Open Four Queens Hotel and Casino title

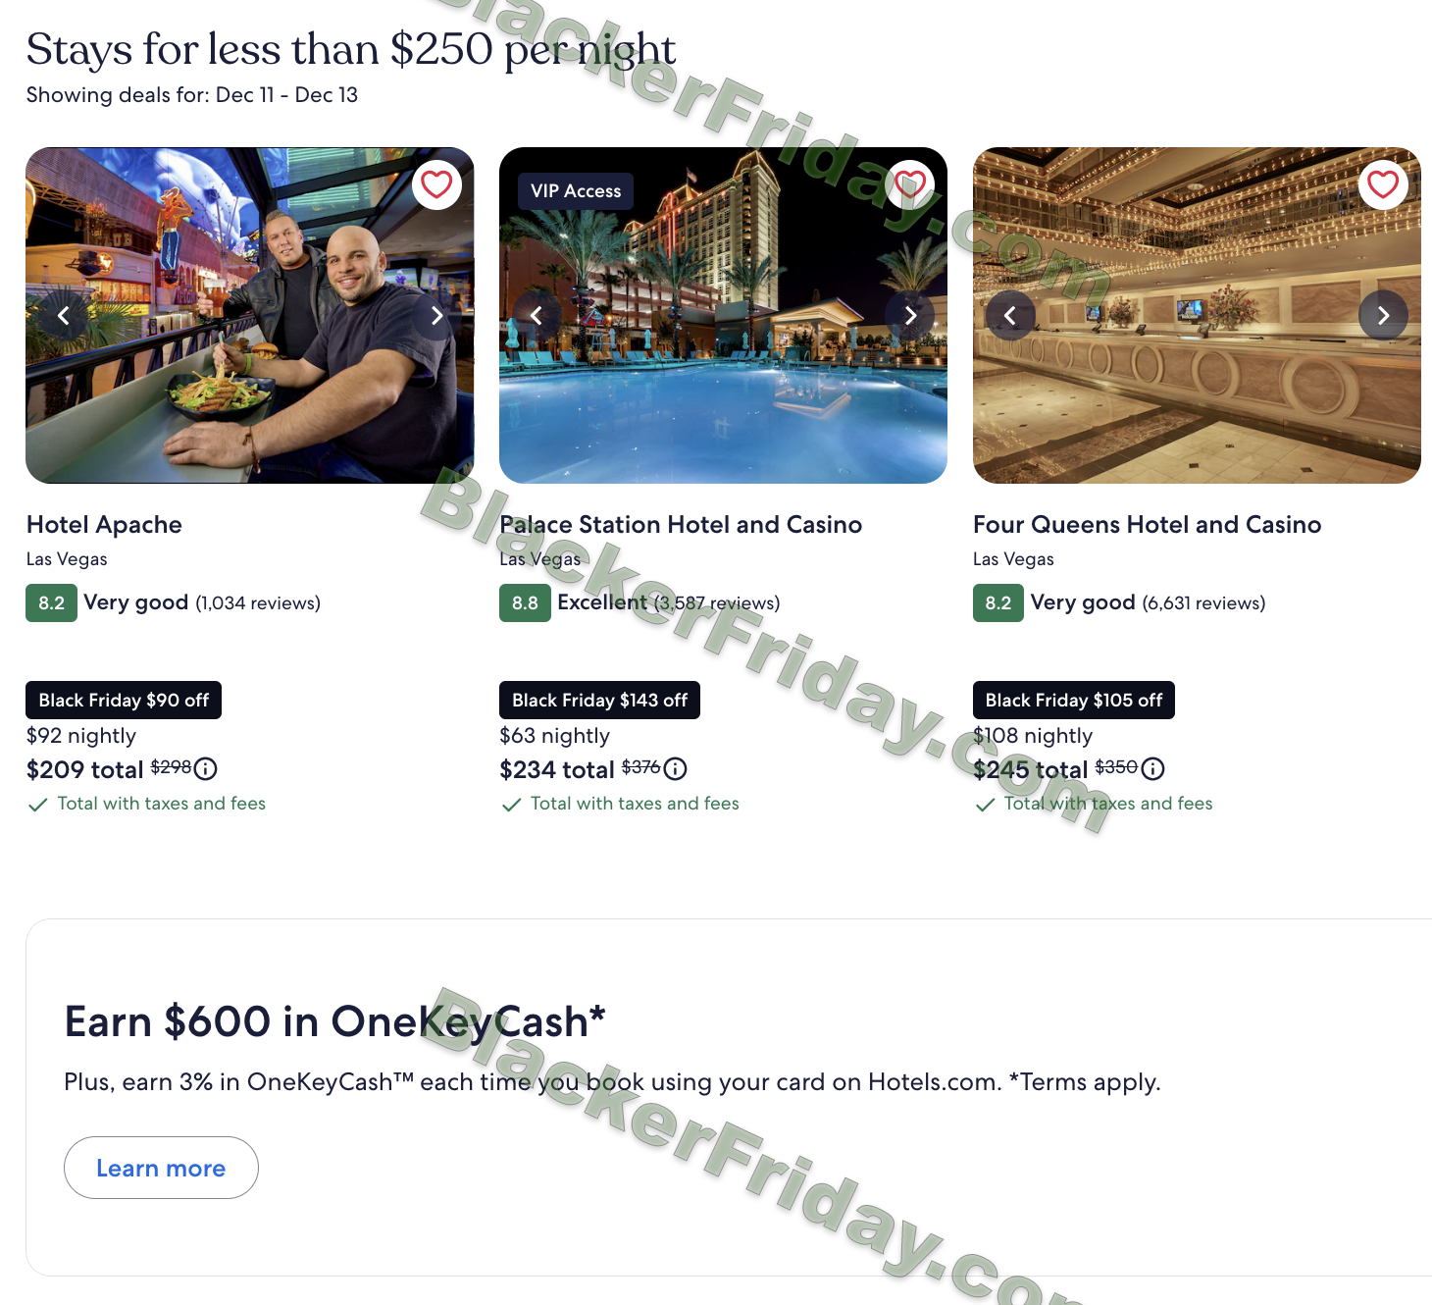[x=1147, y=525]
